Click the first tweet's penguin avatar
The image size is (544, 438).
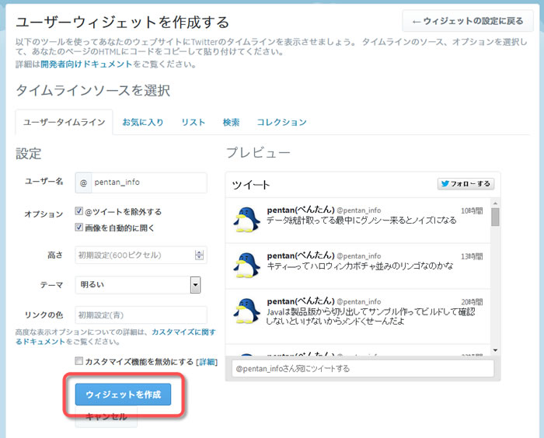click(246, 220)
